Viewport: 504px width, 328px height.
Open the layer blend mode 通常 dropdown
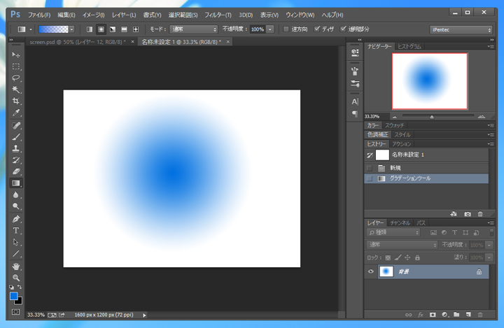click(x=402, y=245)
